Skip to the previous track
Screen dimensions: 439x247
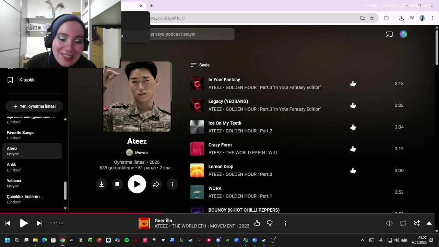(x=8, y=223)
